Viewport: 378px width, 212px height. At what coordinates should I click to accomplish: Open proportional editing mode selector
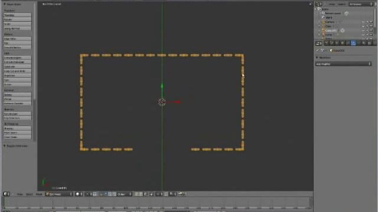[159, 194]
